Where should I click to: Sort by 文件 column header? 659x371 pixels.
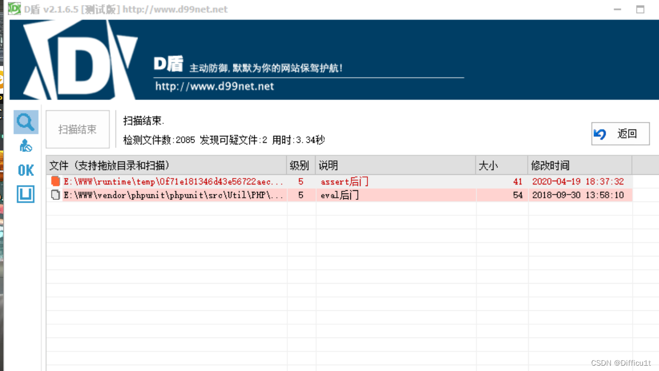click(166, 165)
